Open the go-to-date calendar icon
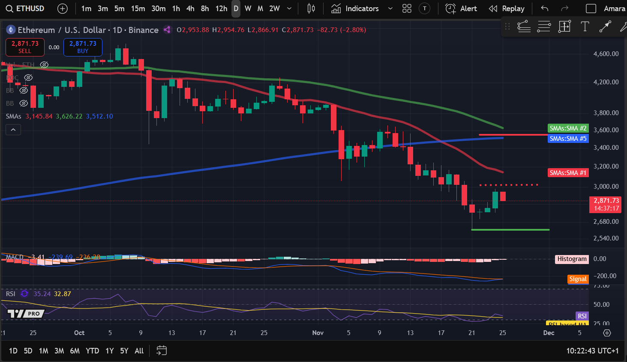 click(162, 350)
